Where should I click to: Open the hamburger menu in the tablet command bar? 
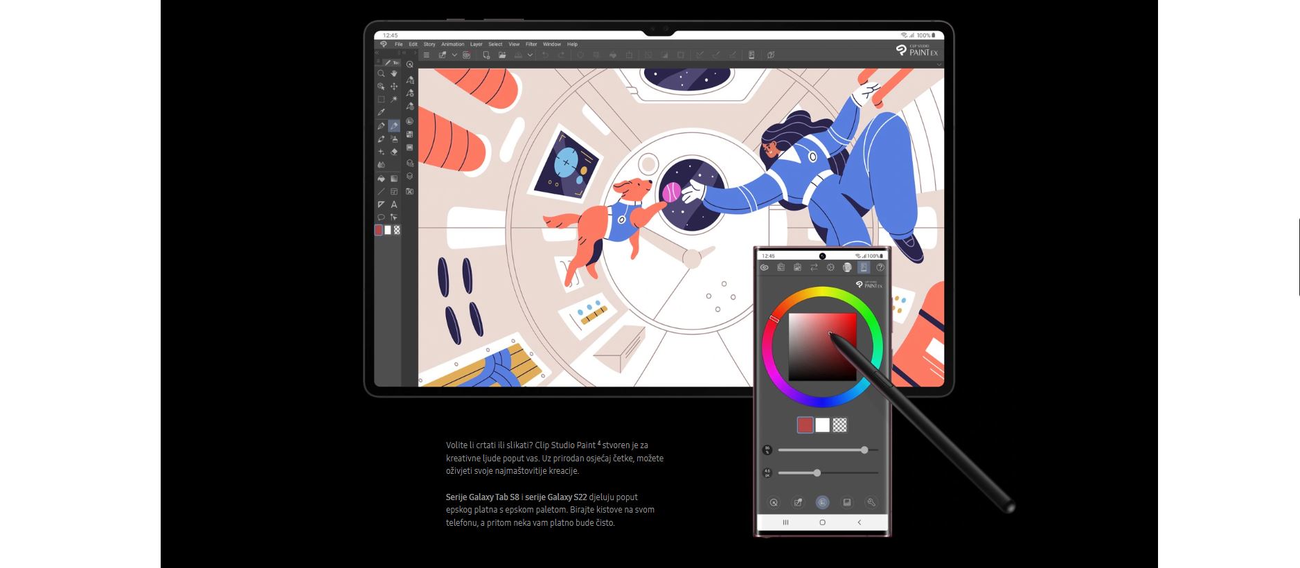(427, 55)
